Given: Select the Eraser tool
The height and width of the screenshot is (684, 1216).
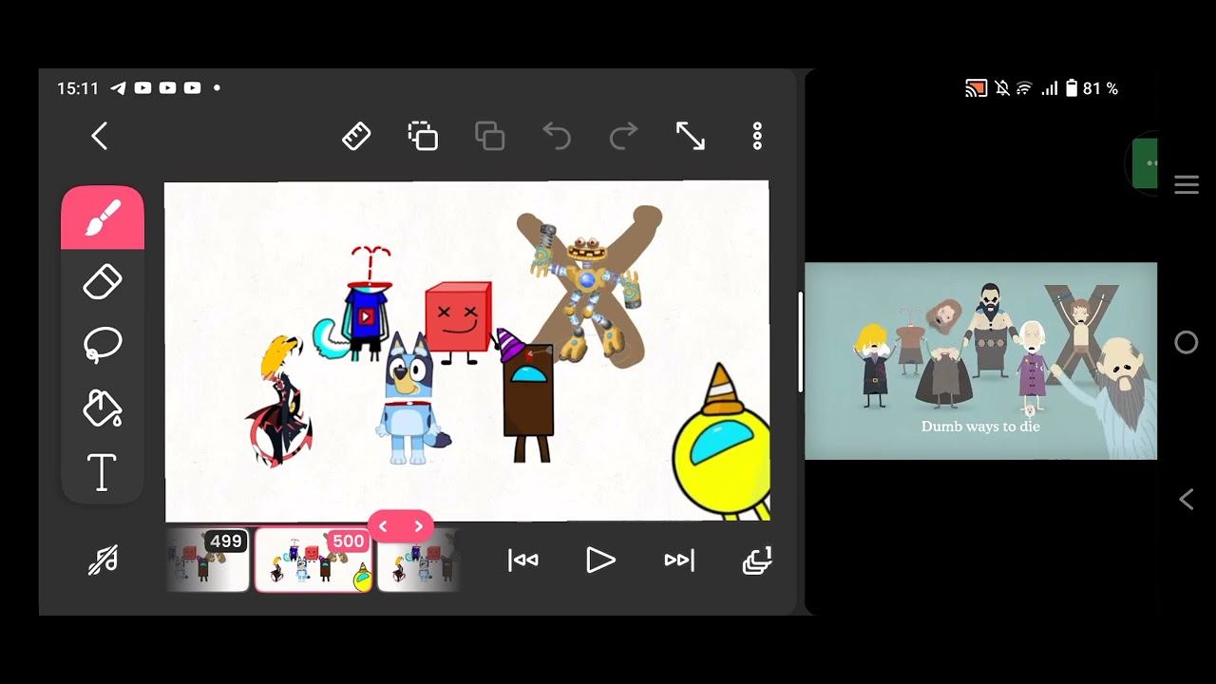Looking at the screenshot, I should click(103, 282).
